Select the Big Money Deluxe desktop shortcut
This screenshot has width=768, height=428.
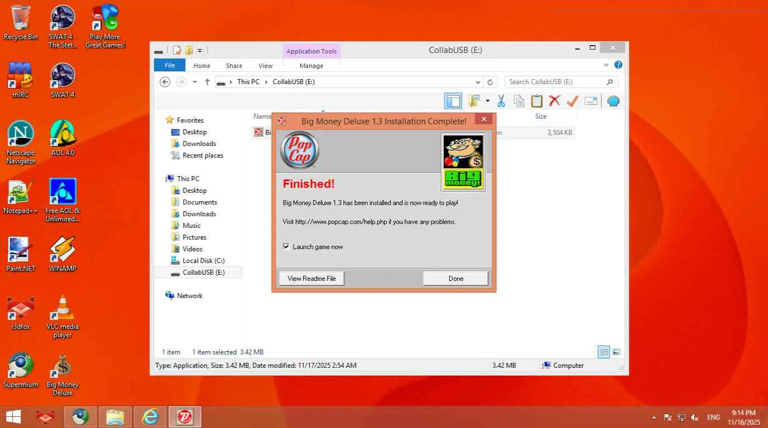[63, 374]
